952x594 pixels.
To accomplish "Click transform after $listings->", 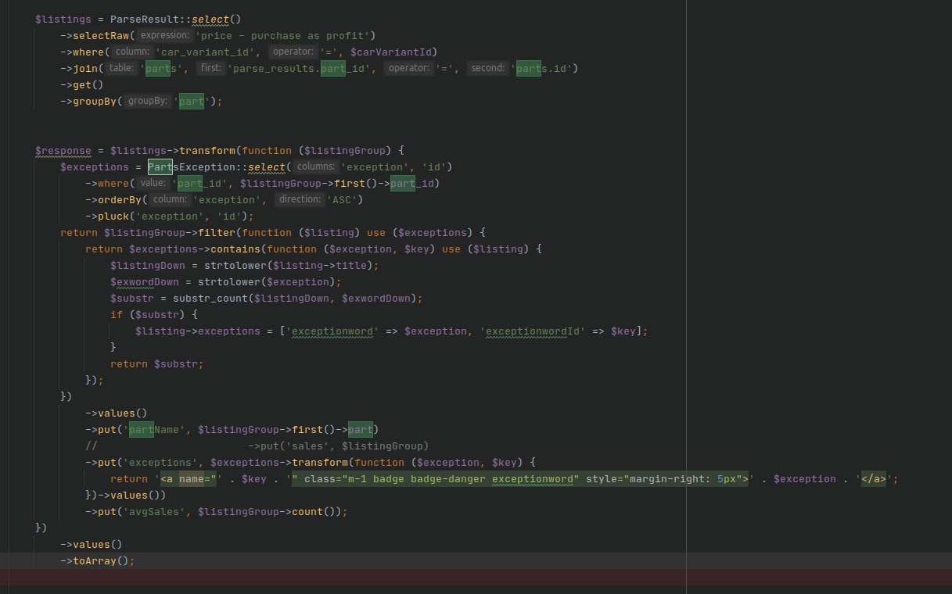I will 207,150.
